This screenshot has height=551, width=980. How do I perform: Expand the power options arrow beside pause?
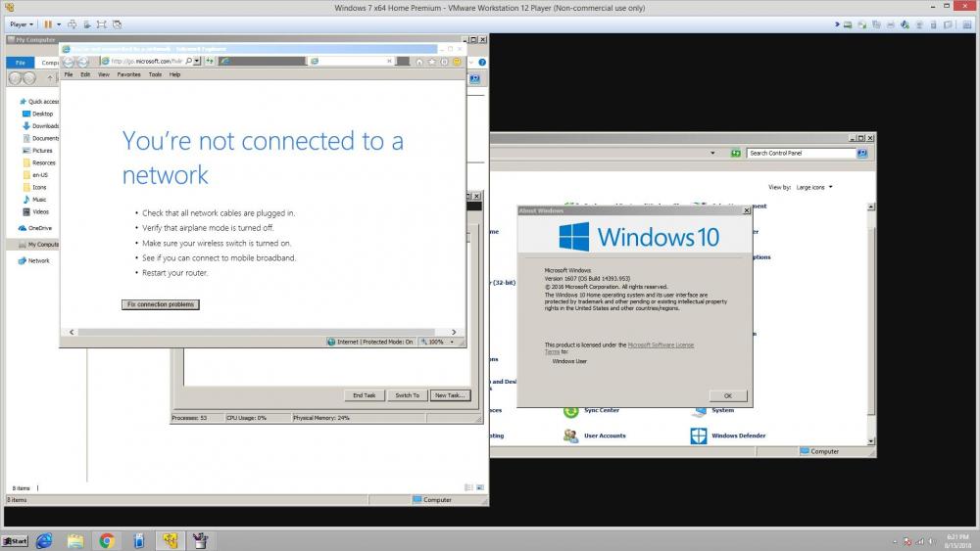[x=59, y=24]
